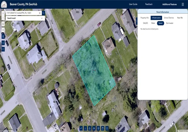Open the hamburger menu icon
Viewport: 188px width, 132px height.
pos(183,4)
